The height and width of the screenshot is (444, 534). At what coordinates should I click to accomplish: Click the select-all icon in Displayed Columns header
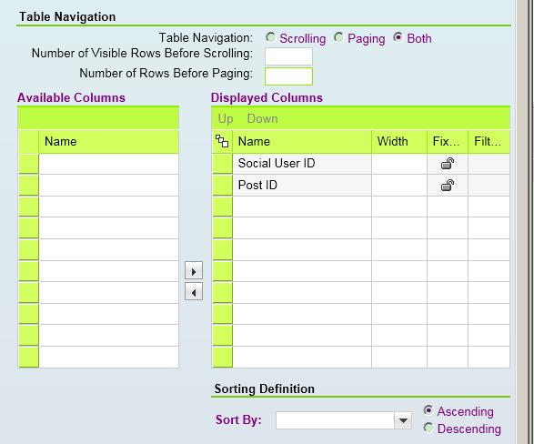(222, 141)
